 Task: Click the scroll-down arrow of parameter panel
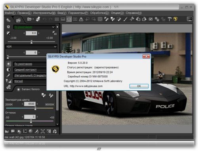click(x=57, y=124)
